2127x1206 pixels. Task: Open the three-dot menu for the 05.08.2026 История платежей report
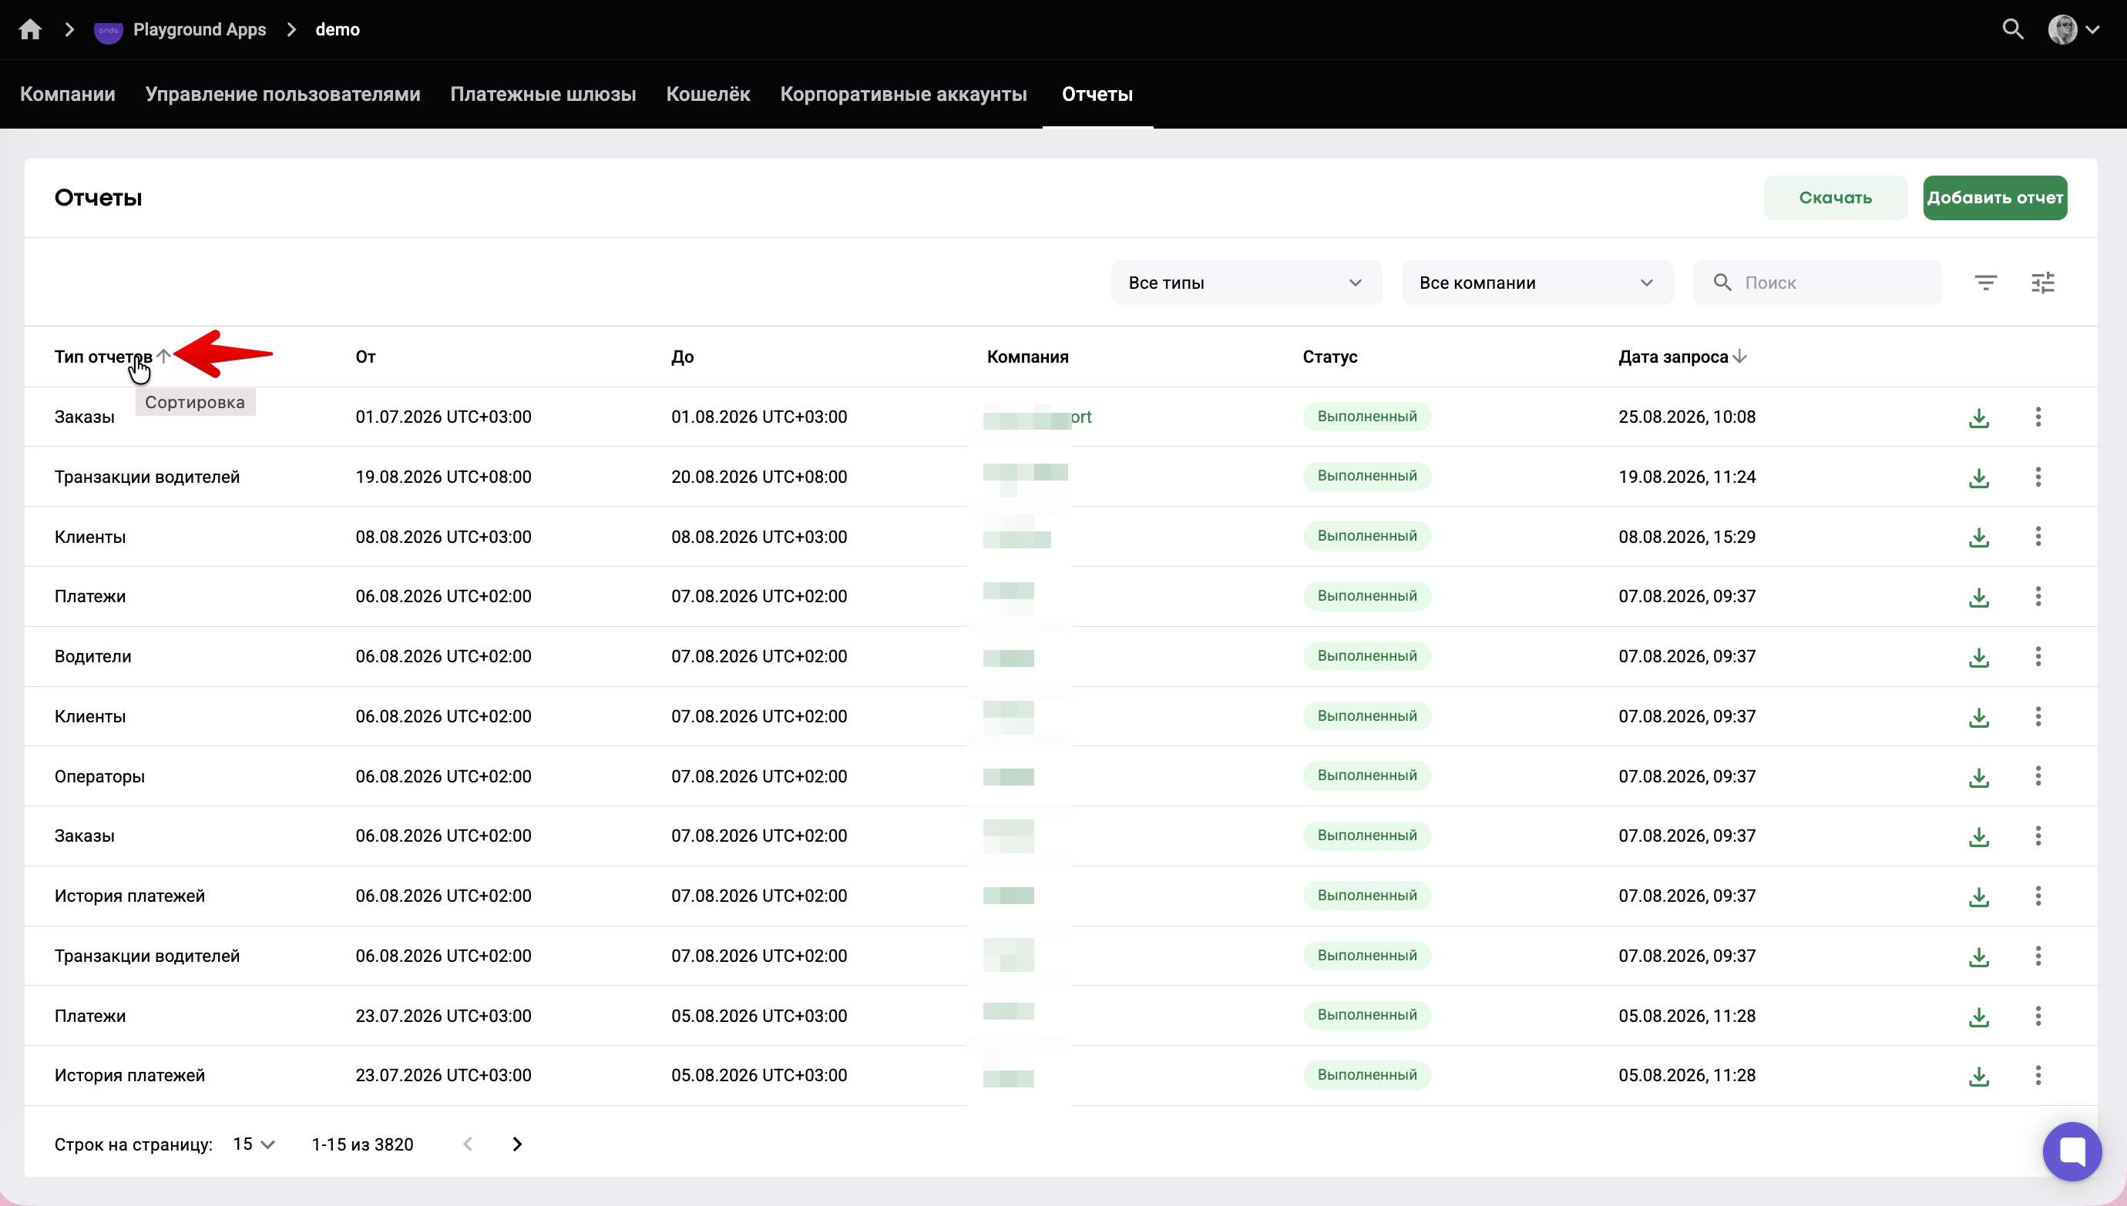click(x=2038, y=1075)
